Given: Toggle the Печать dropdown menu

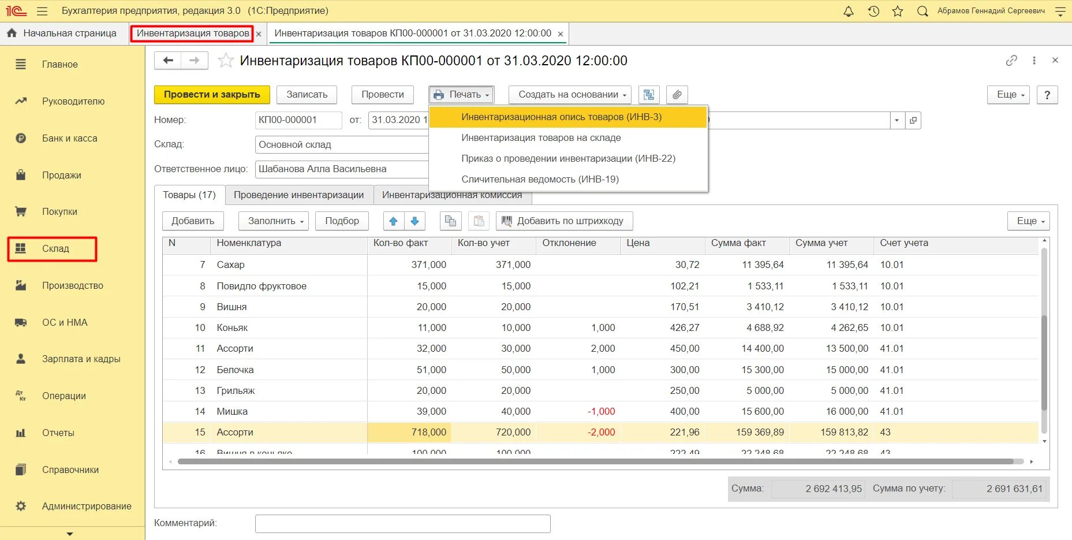Looking at the screenshot, I should click(x=461, y=95).
